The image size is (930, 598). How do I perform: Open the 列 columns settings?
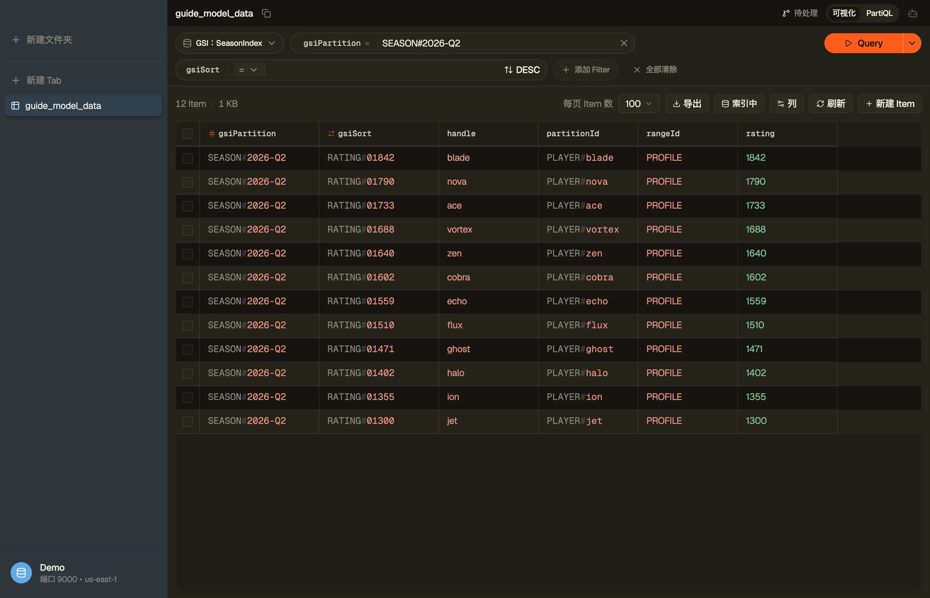(787, 104)
